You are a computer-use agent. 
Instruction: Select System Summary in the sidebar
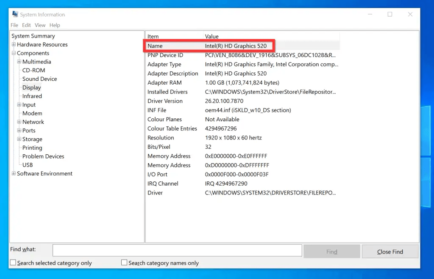[33, 36]
